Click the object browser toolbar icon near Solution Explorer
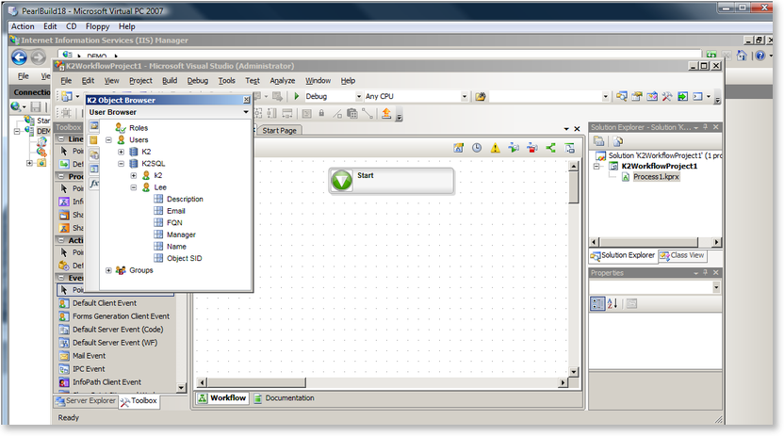 651,96
